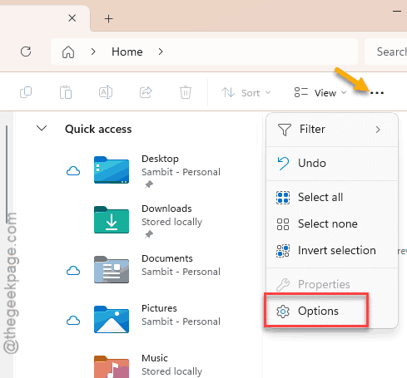Click the Copy toolbar icon

pos(26,92)
